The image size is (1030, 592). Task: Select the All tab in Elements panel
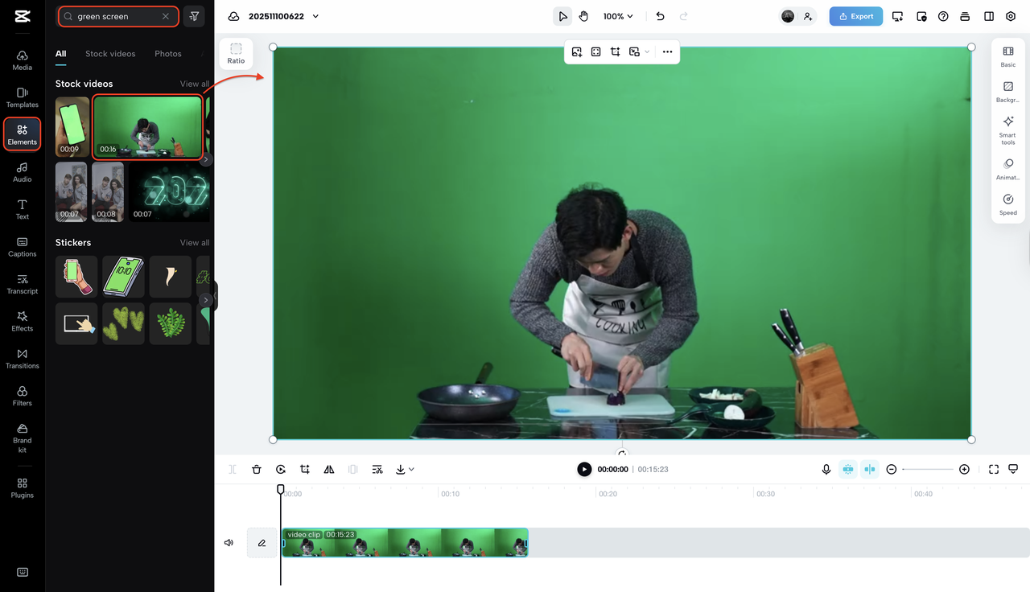[60, 53]
